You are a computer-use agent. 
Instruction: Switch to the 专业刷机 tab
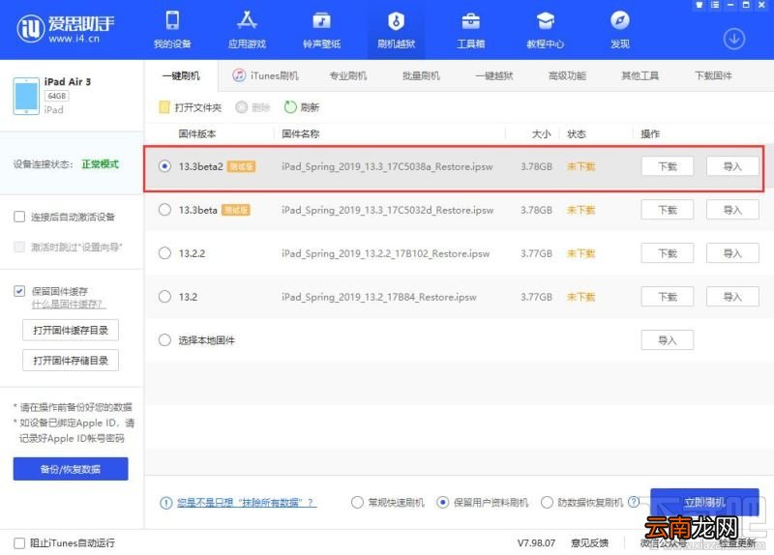348,75
